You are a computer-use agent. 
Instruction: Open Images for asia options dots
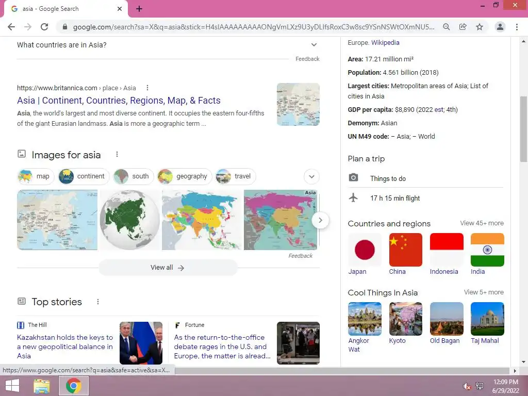click(x=117, y=154)
